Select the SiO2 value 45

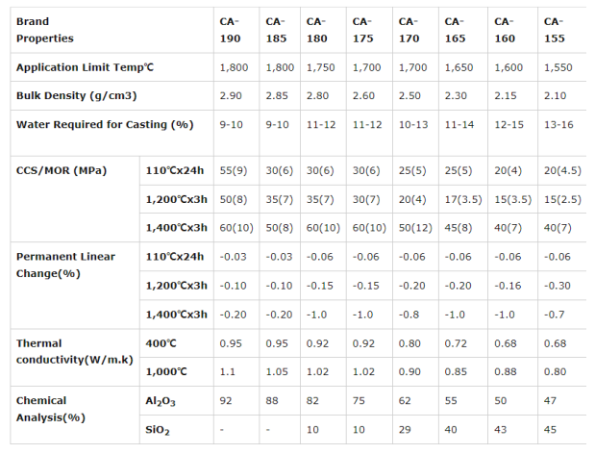(550, 429)
